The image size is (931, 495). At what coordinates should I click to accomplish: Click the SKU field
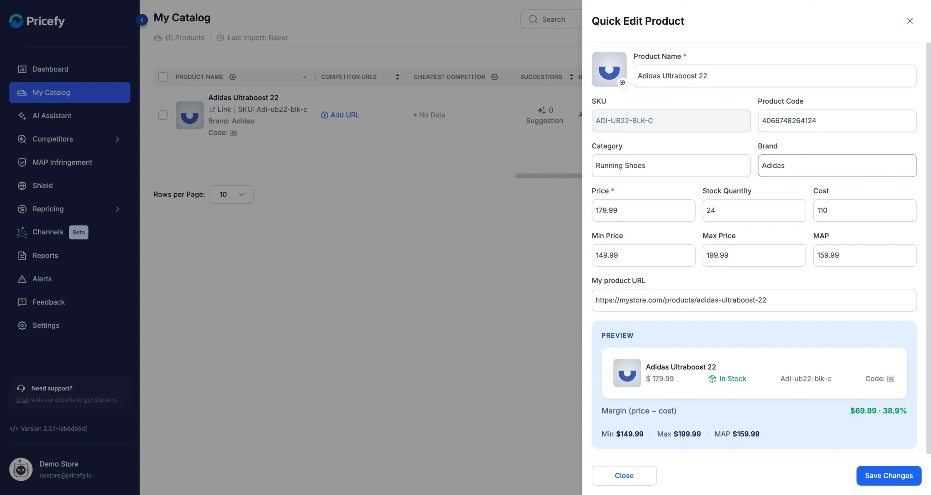click(x=671, y=120)
